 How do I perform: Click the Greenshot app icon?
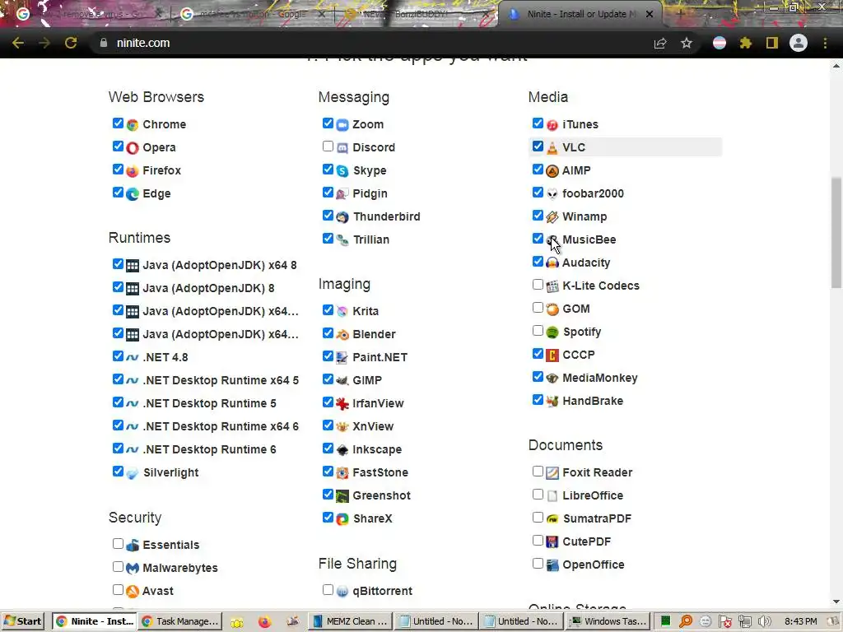pyautogui.click(x=342, y=496)
